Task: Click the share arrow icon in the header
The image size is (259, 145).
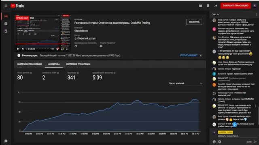Action: pyautogui.click(x=216, y=6)
